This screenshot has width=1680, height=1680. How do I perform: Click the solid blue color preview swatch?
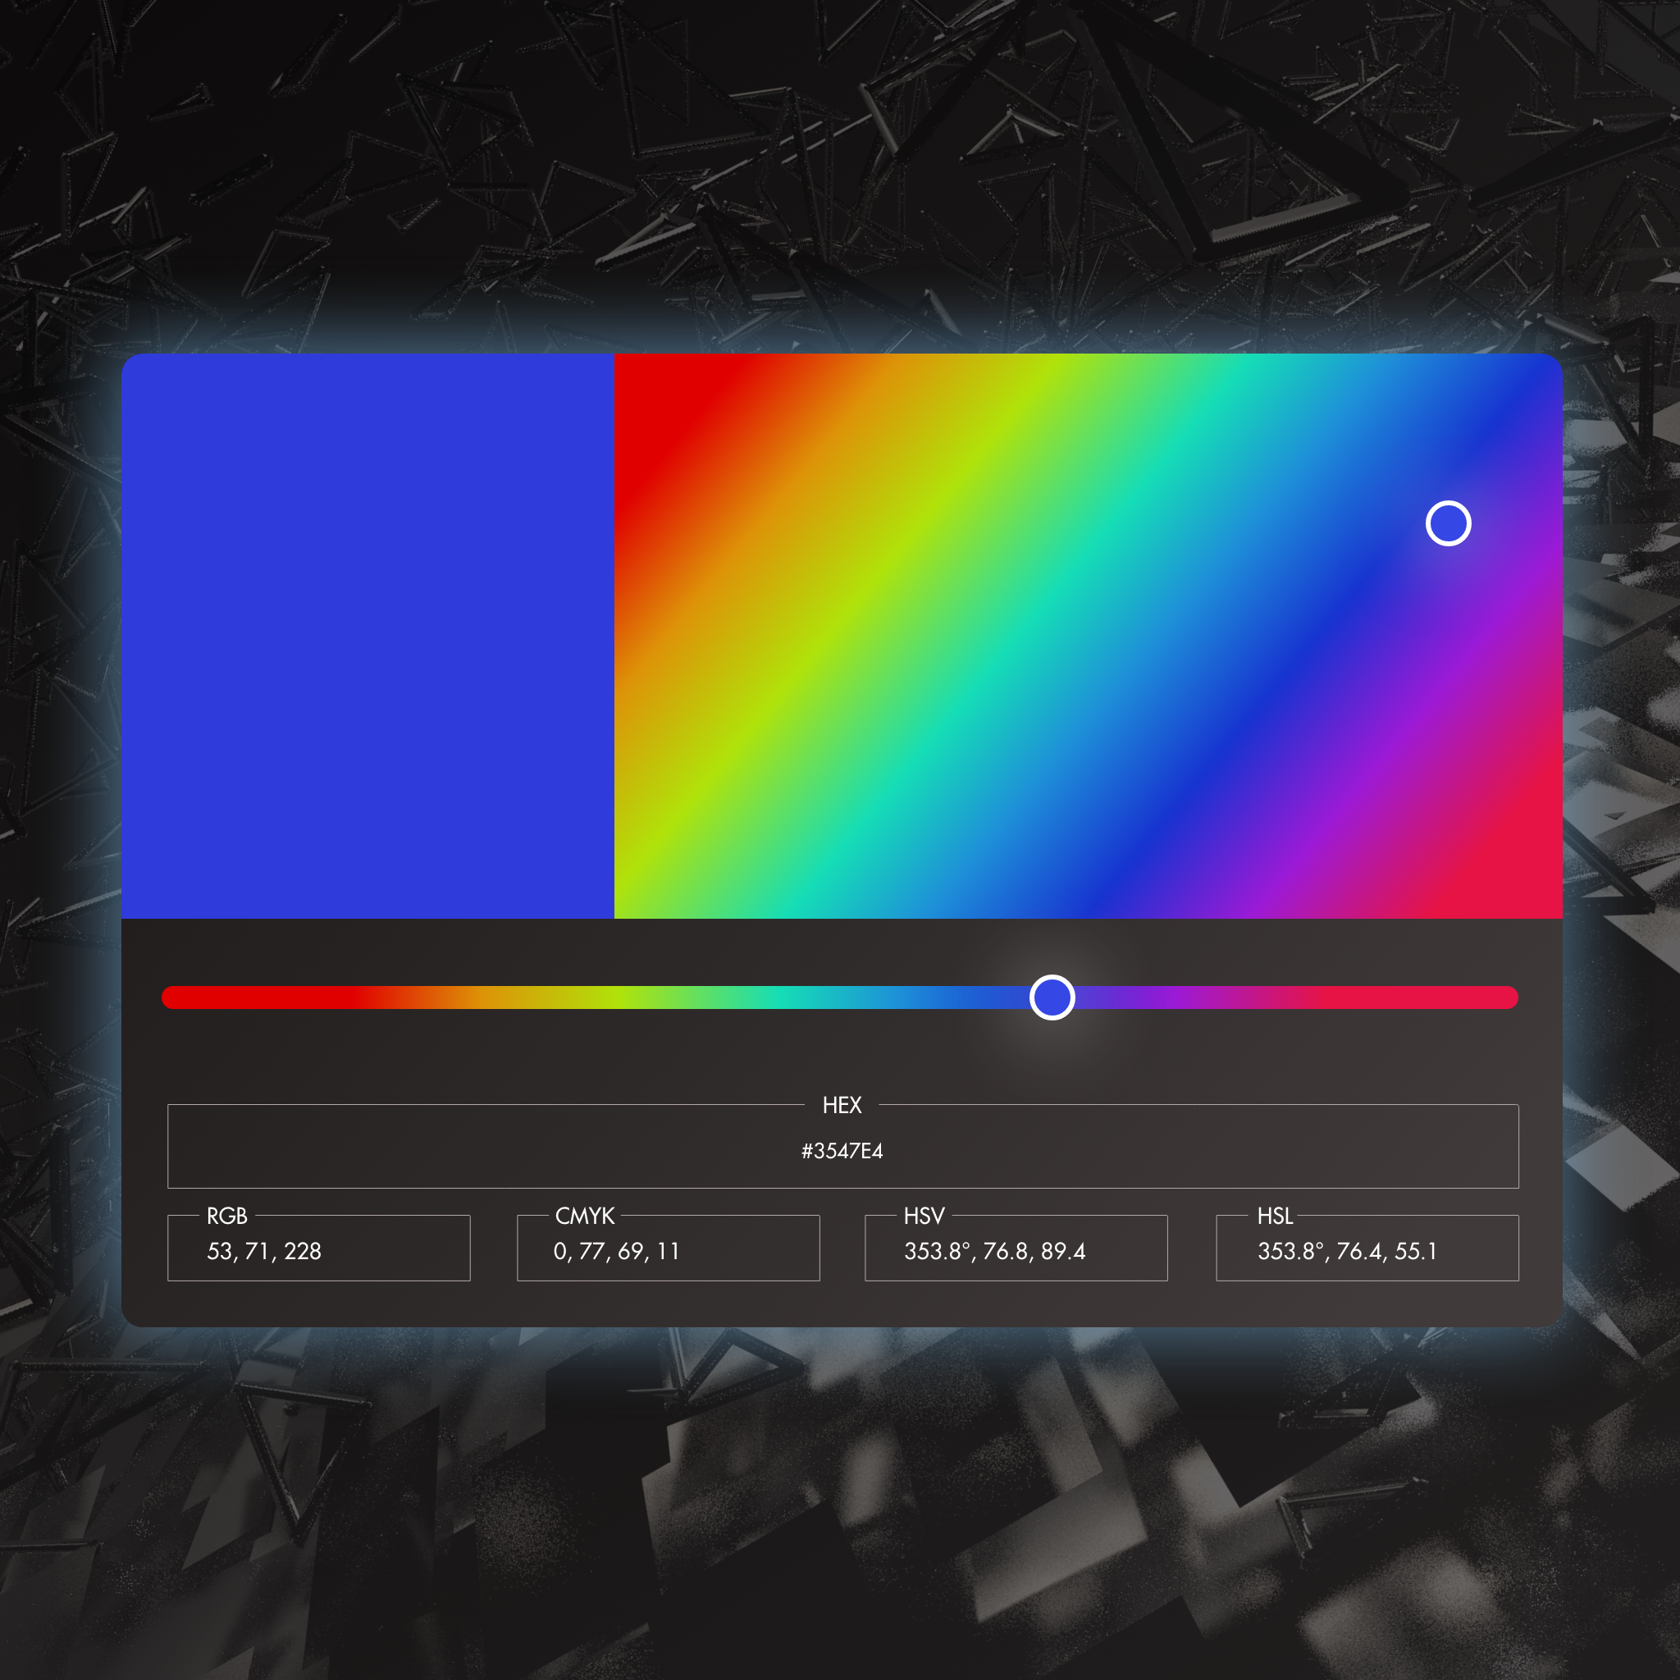click(x=367, y=636)
